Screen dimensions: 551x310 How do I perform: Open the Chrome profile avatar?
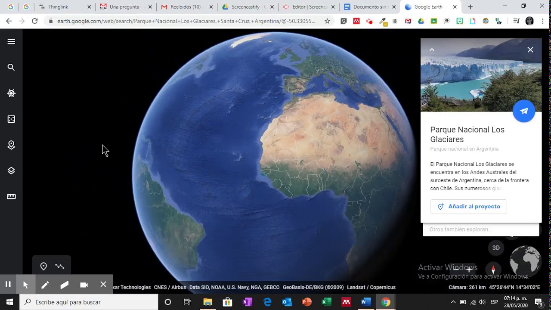[x=530, y=21]
